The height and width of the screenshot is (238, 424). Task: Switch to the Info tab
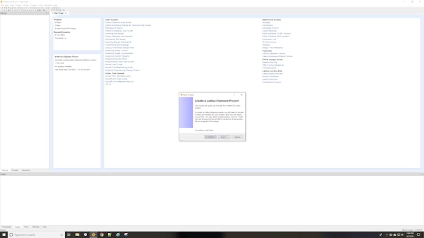[x=45, y=227]
